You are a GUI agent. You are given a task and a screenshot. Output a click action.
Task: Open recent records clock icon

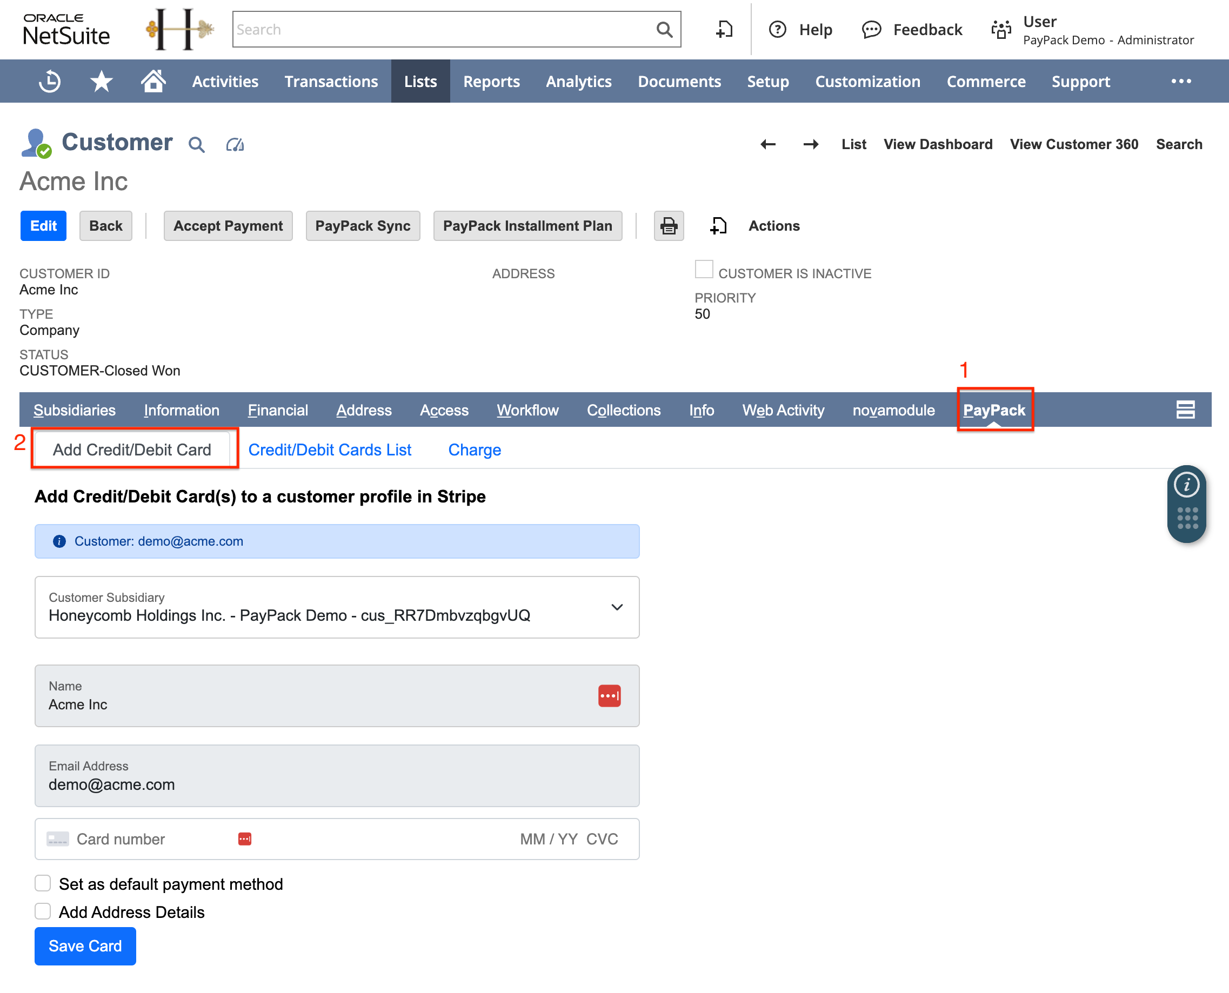click(50, 81)
